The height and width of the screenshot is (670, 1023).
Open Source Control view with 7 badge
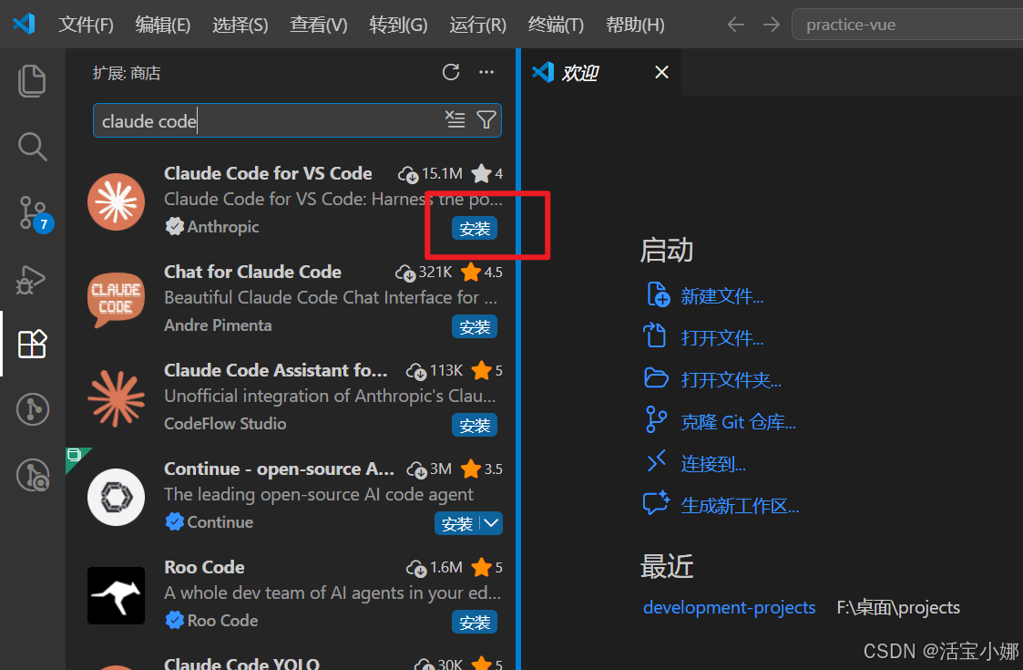point(34,213)
